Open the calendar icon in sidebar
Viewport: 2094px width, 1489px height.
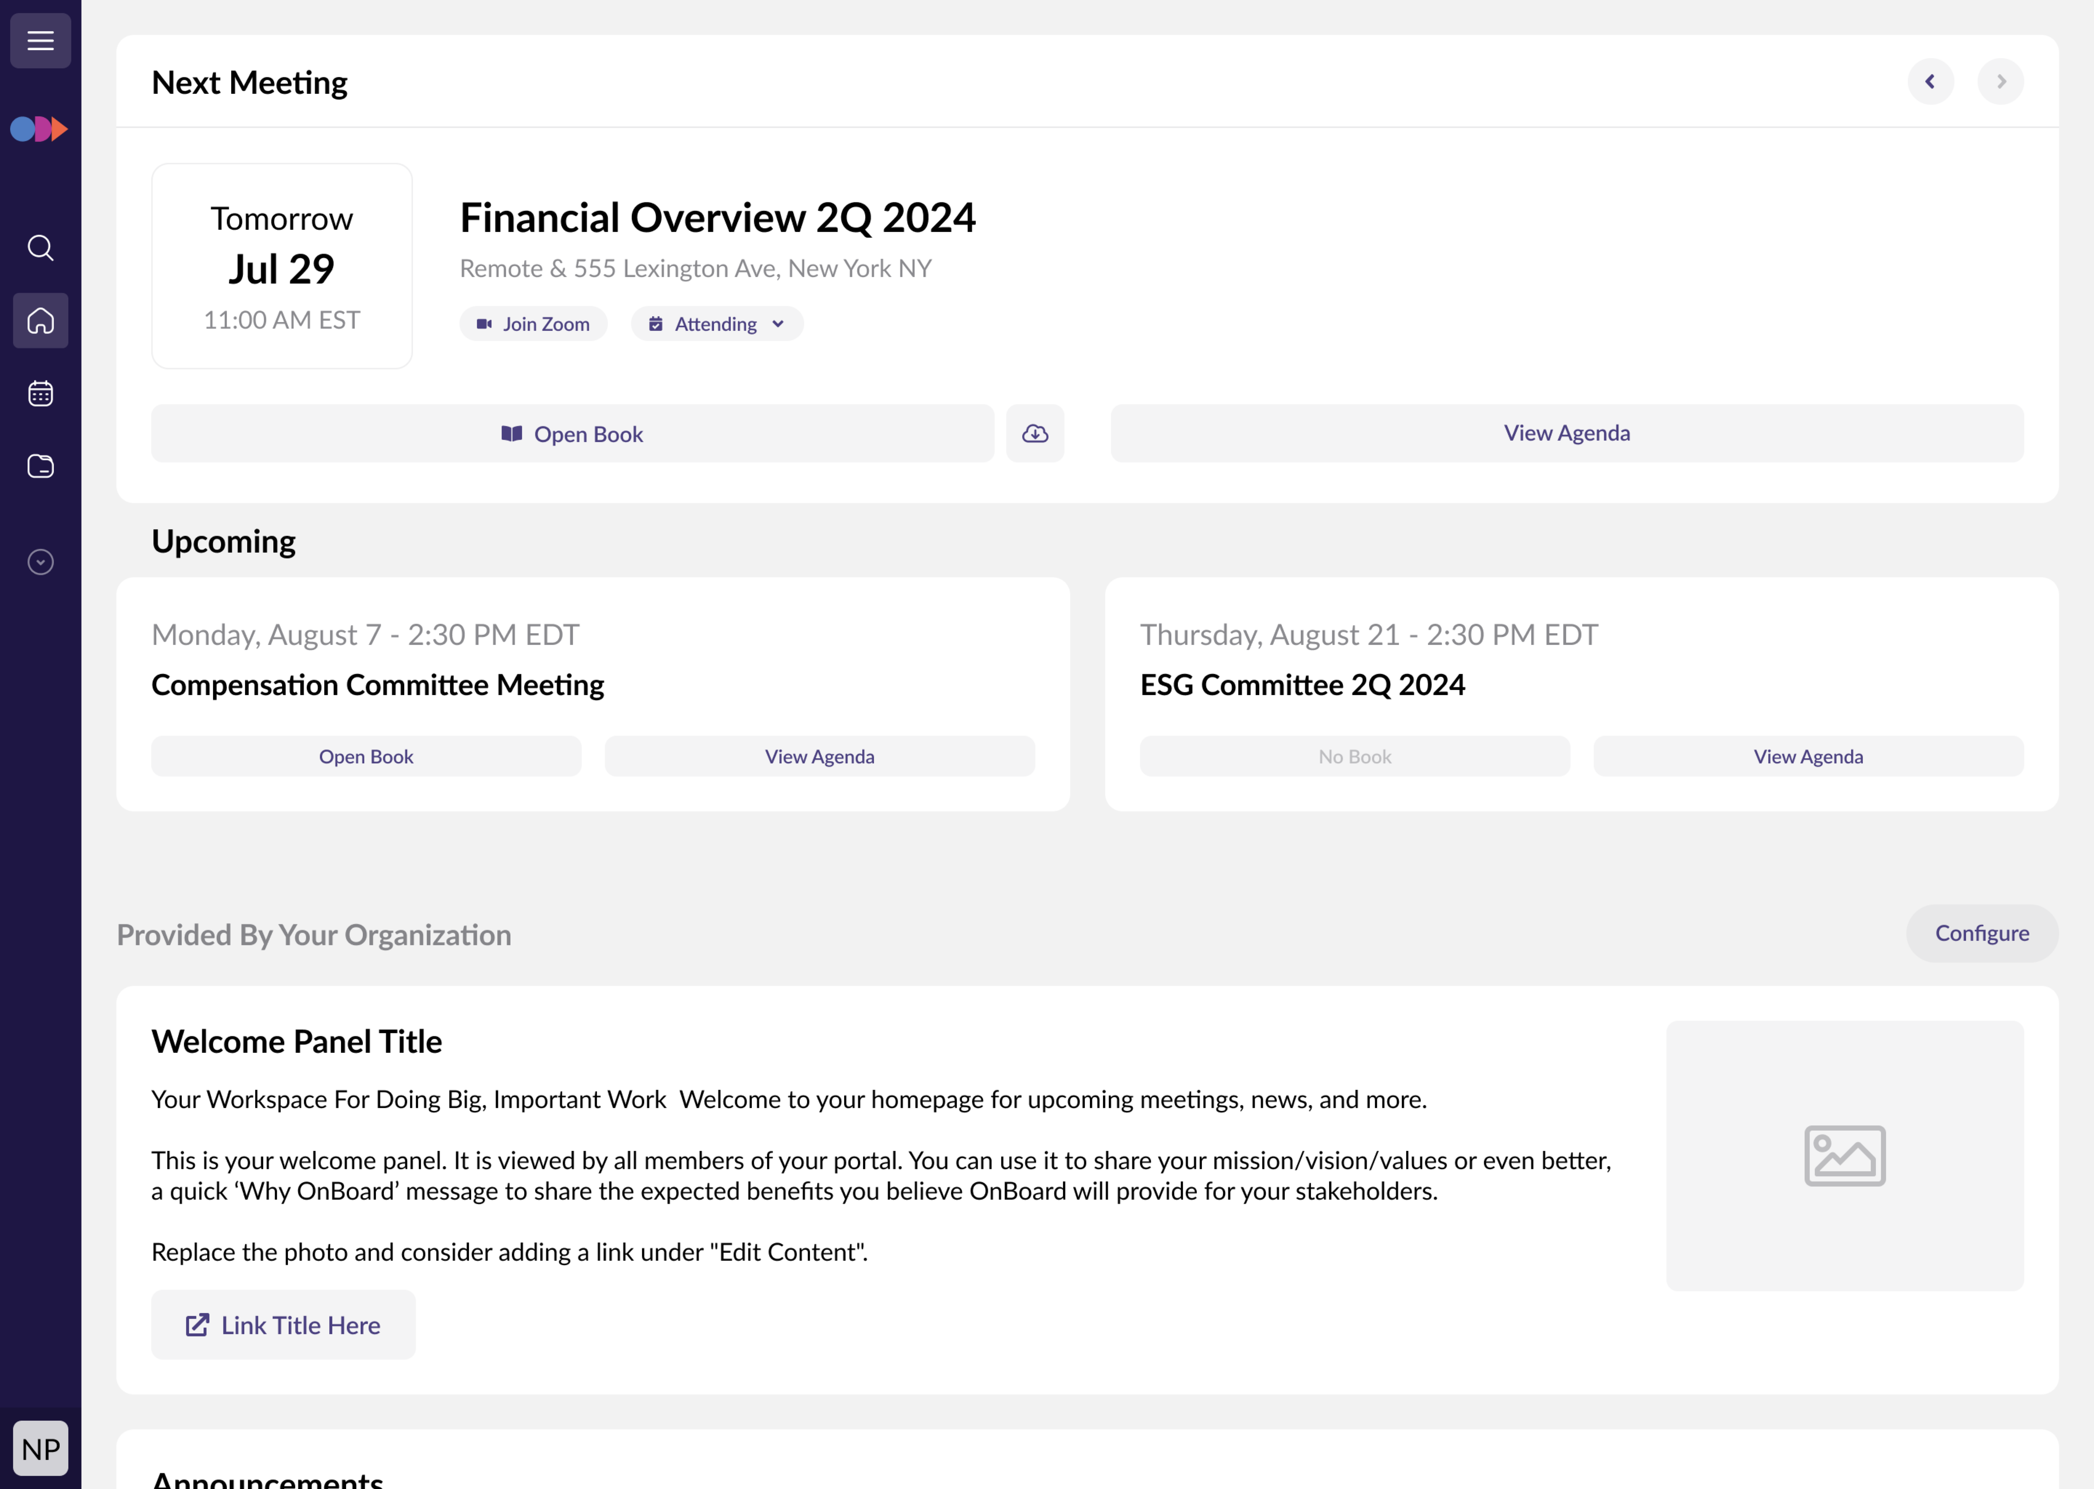40,393
